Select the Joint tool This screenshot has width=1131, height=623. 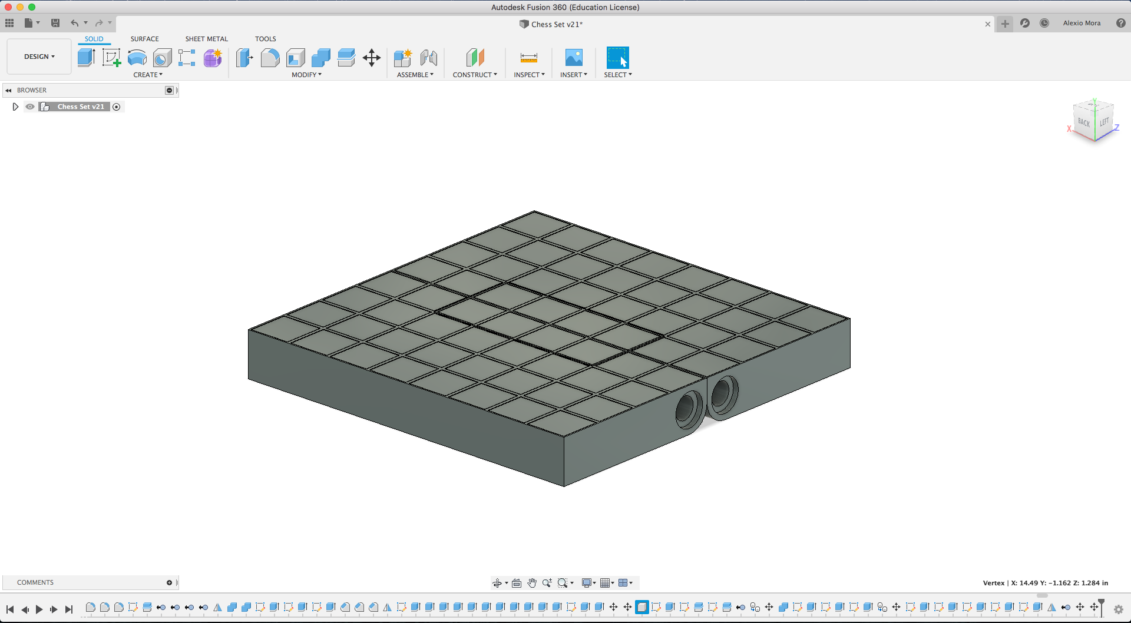pyautogui.click(x=428, y=57)
